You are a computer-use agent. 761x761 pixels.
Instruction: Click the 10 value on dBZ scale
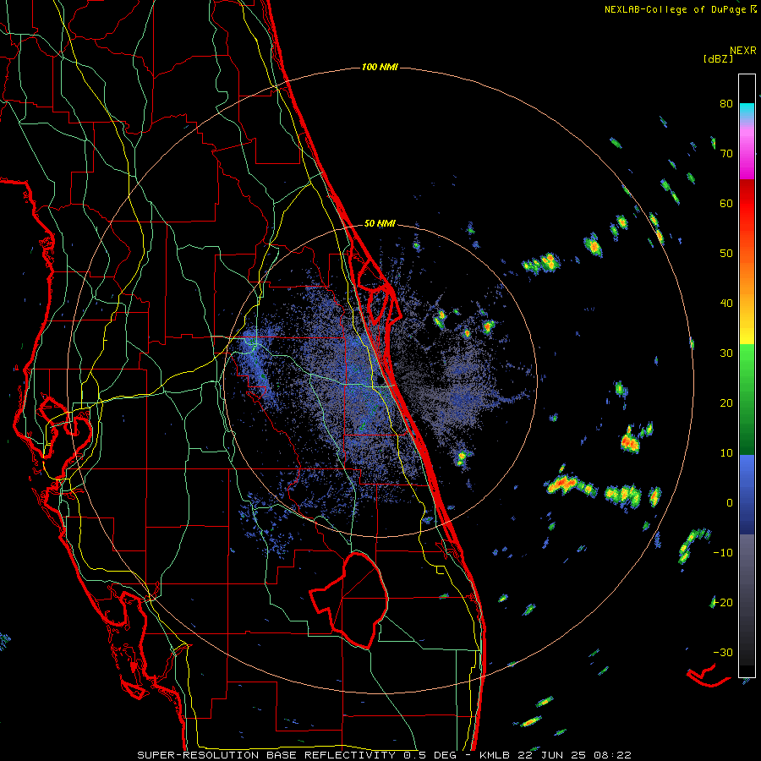726,453
